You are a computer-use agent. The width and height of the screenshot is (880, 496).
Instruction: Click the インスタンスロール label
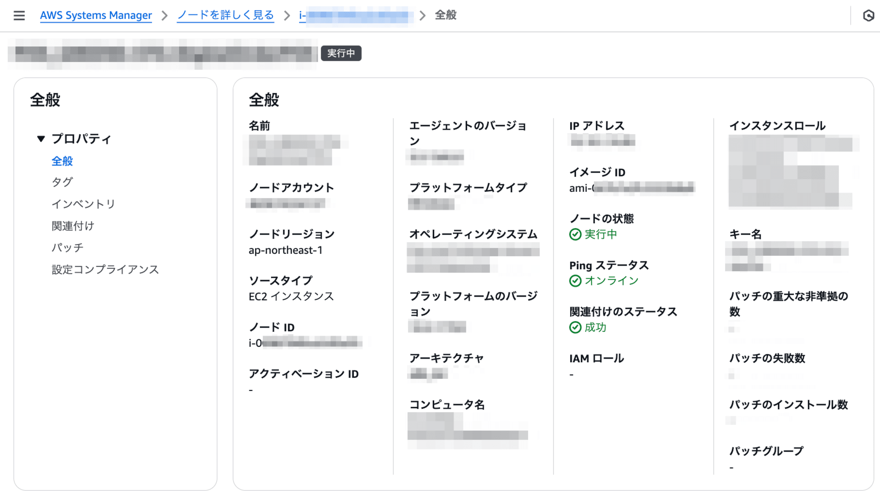click(x=777, y=126)
